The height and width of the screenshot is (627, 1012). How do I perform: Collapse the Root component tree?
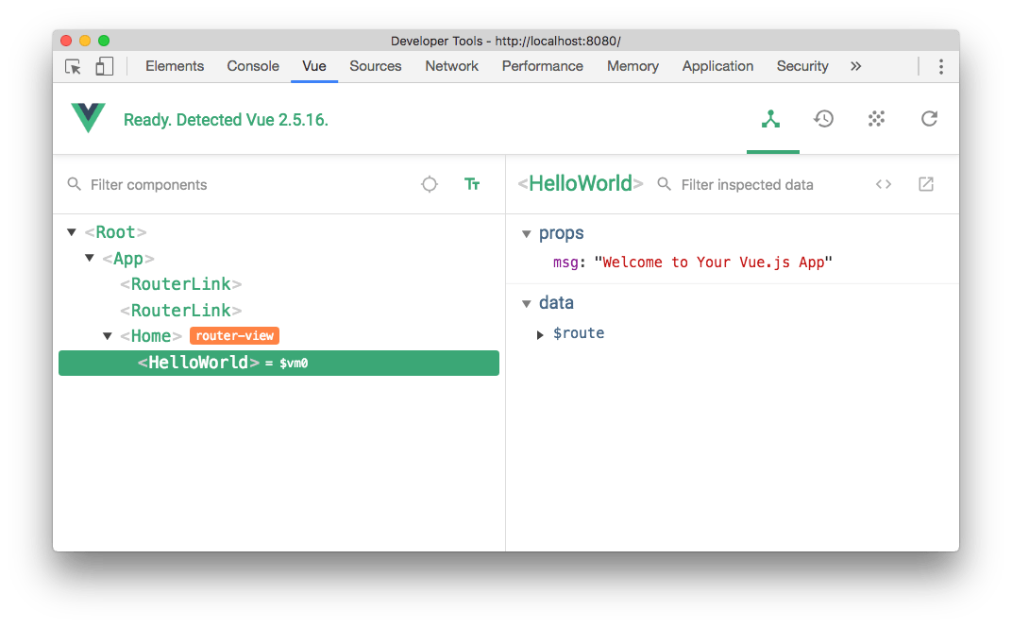[x=72, y=231]
